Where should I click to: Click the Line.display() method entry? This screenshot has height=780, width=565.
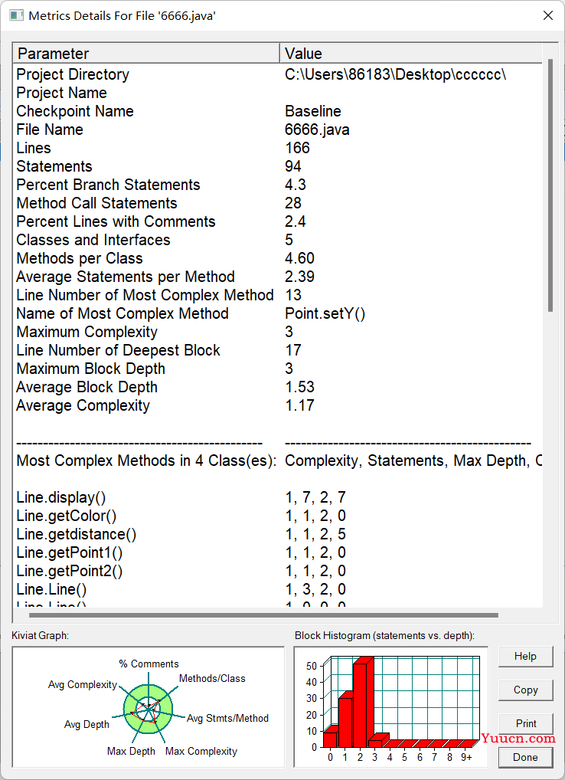(x=61, y=497)
